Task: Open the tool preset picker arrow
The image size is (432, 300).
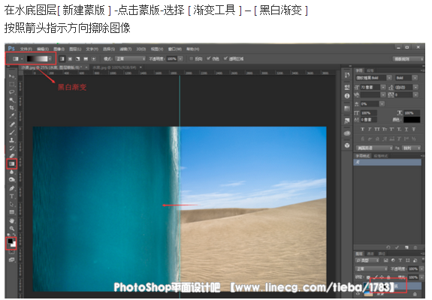Action: pyautogui.click(x=22, y=58)
